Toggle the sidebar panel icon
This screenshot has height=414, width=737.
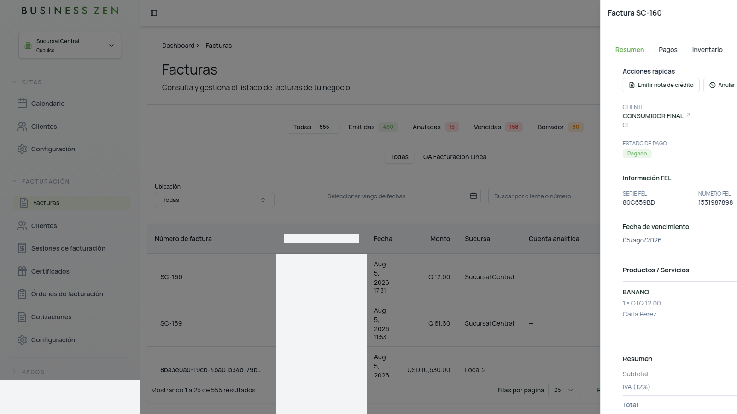click(x=154, y=13)
